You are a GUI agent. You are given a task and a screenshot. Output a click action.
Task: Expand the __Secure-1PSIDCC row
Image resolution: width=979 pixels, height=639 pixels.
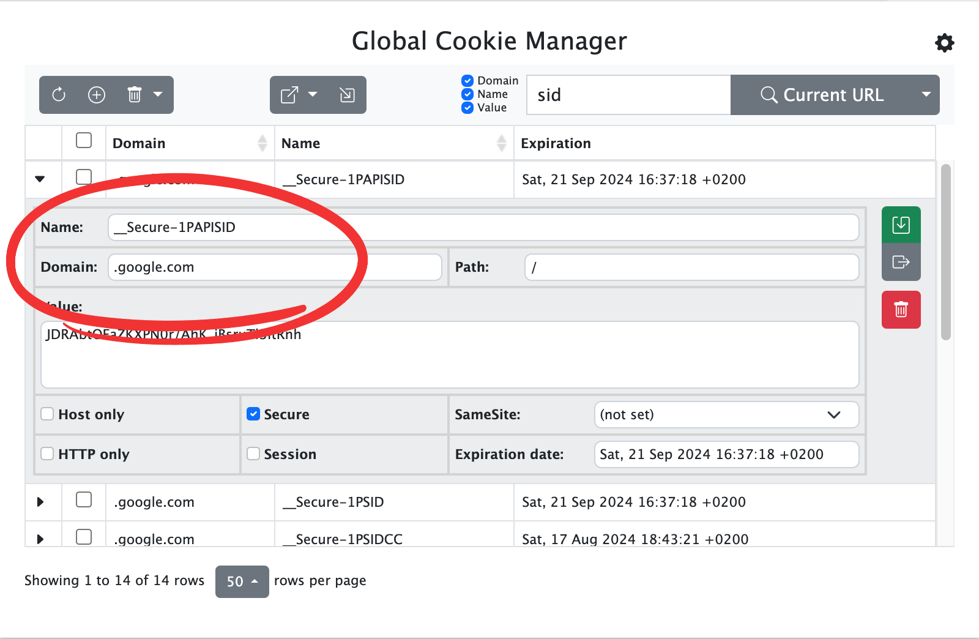[x=40, y=539]
